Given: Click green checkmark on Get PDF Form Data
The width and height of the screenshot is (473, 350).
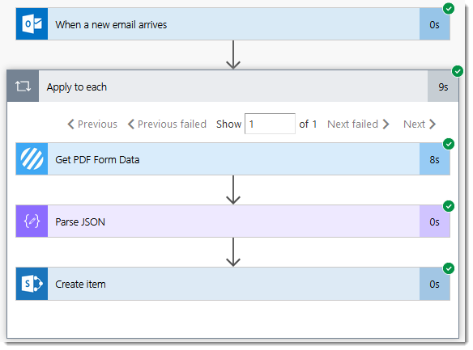Looking at the screenshot, I should click(449, 144).
